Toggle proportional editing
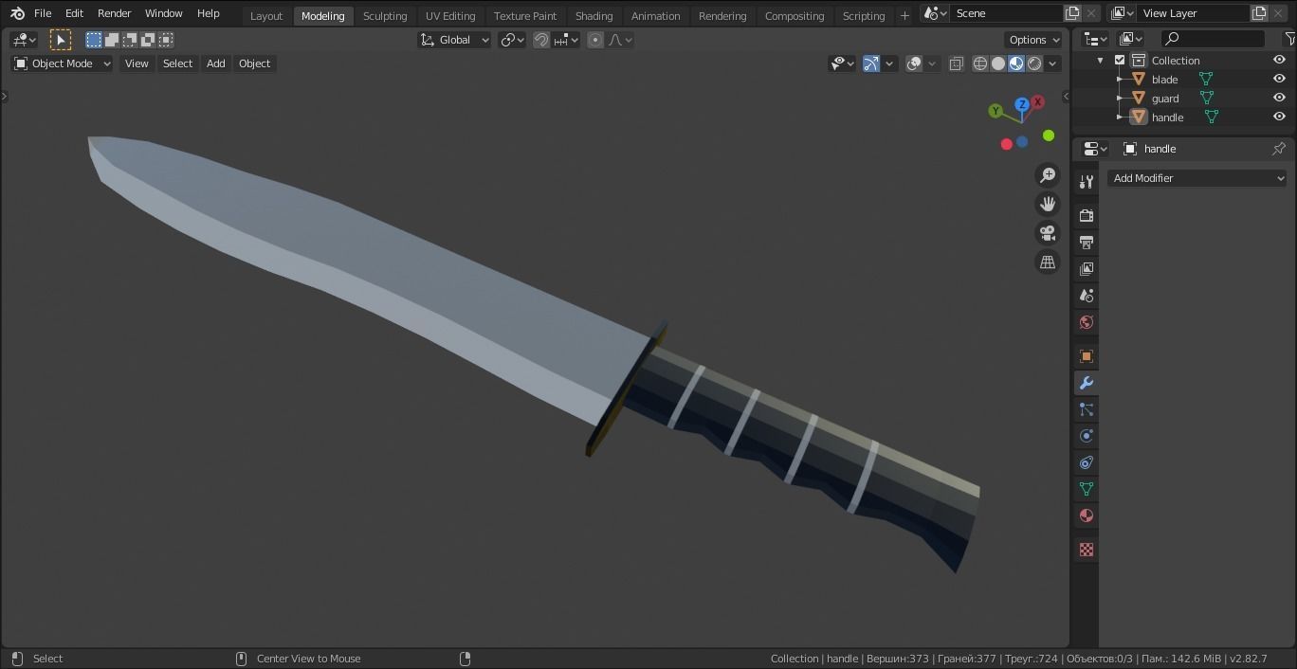The image size is (1297, 669). (x=595, y=40)
